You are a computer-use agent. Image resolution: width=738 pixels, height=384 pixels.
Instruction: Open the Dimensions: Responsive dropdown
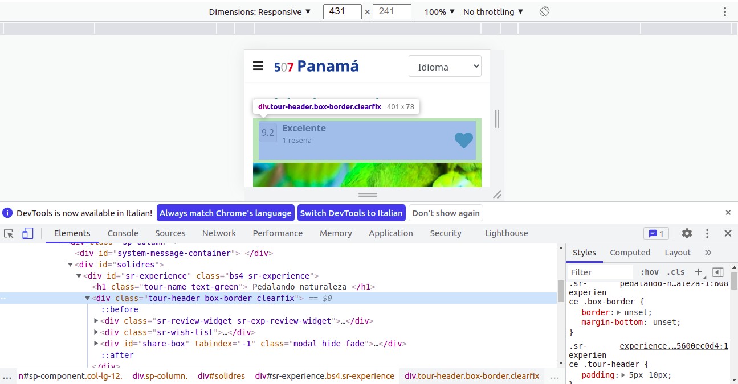[260, 11]
